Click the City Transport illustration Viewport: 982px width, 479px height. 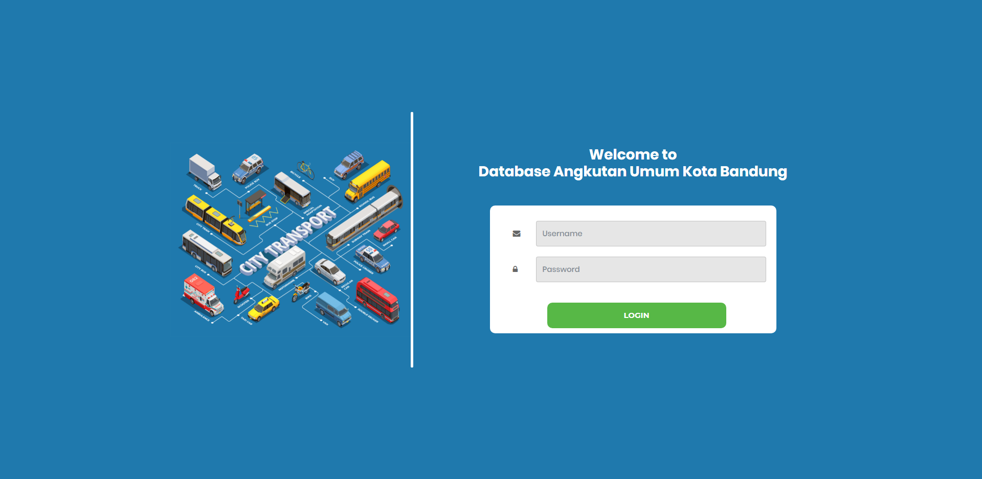[292, 239]
